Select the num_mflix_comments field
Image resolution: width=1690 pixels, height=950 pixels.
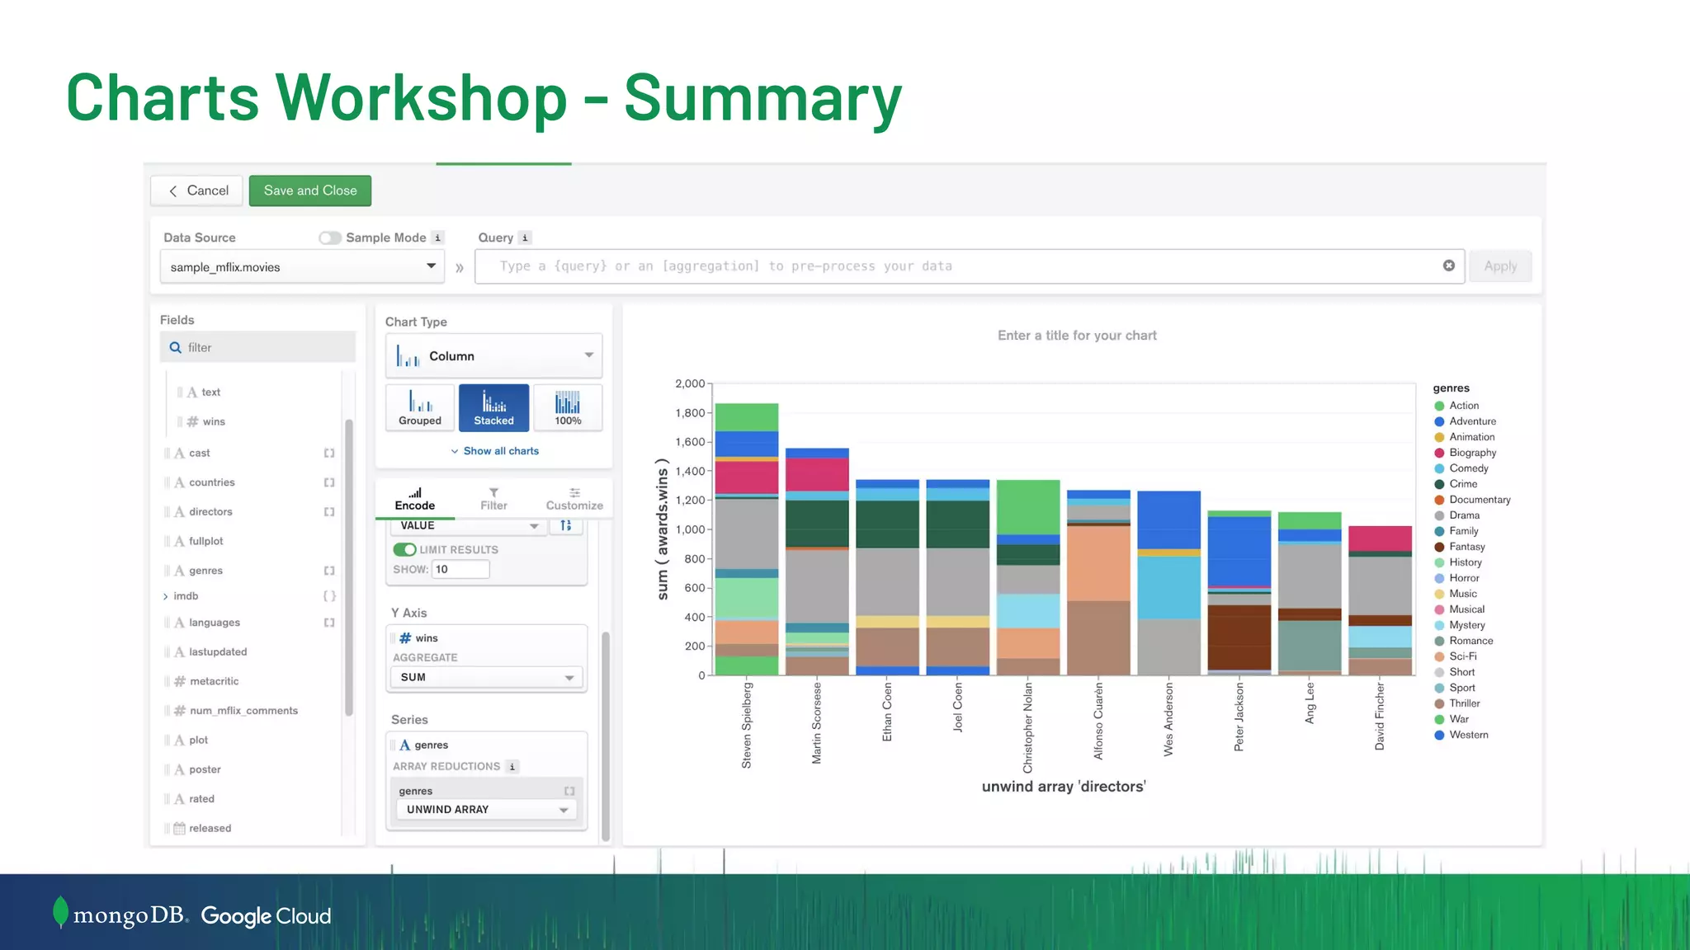point(243,711)
